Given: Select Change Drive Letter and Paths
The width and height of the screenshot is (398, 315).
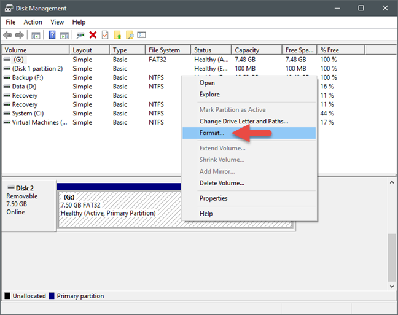Looking at the screenshot, I should [249, 122].
